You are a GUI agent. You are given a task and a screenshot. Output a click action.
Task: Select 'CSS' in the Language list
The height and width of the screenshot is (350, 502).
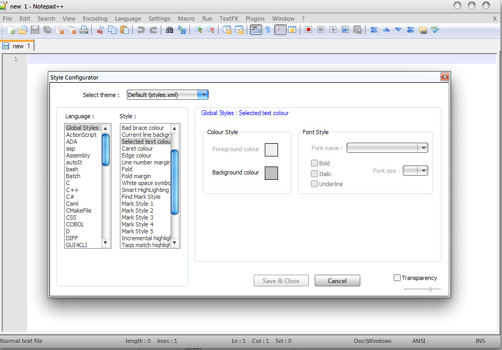click(x=71, y=217)
